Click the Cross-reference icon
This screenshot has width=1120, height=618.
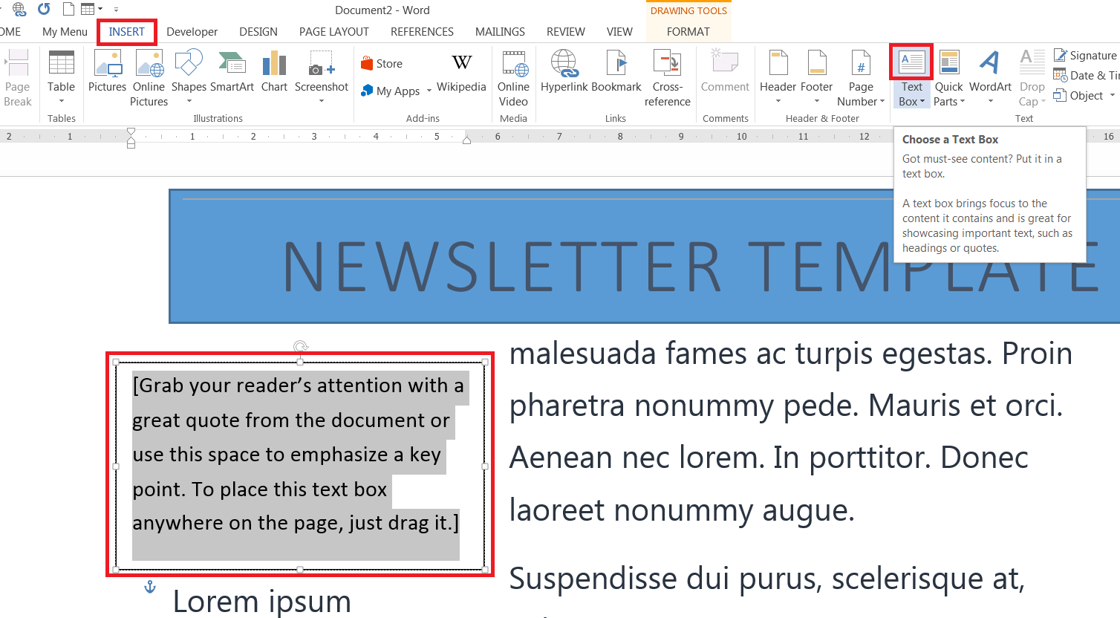(x=667, y=78)
